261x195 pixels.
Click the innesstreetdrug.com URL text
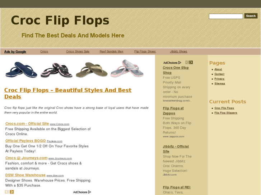(x=177, y=101)
